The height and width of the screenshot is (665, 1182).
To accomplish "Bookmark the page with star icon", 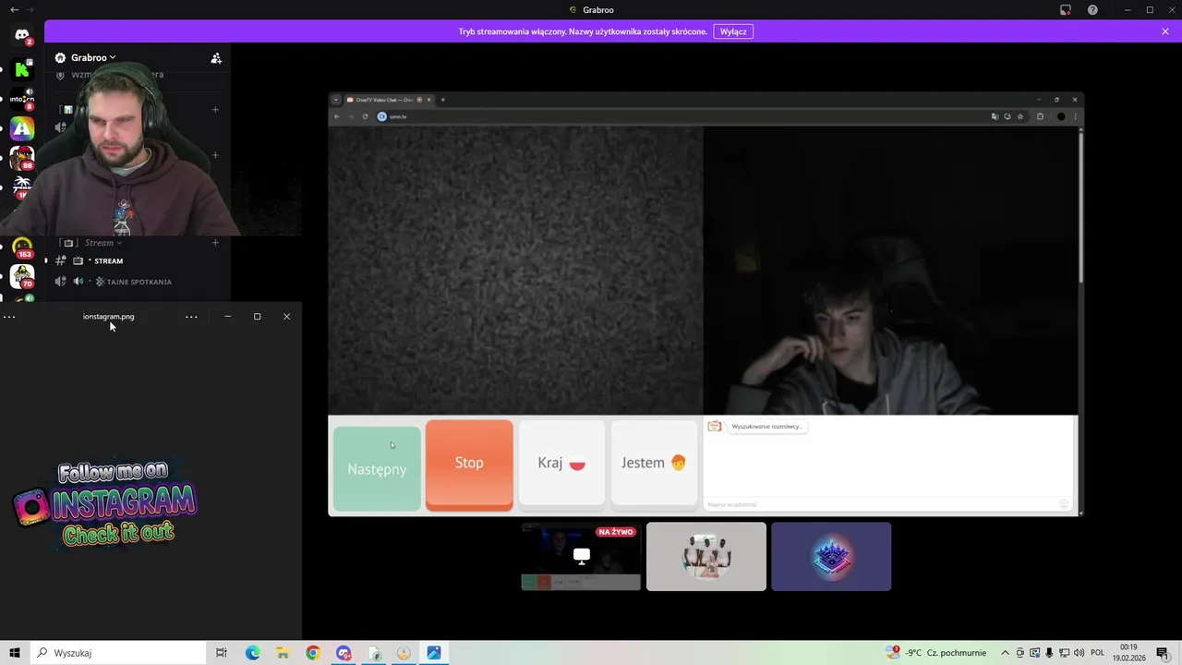I will pyautogui.click(x=1020, y=116).
